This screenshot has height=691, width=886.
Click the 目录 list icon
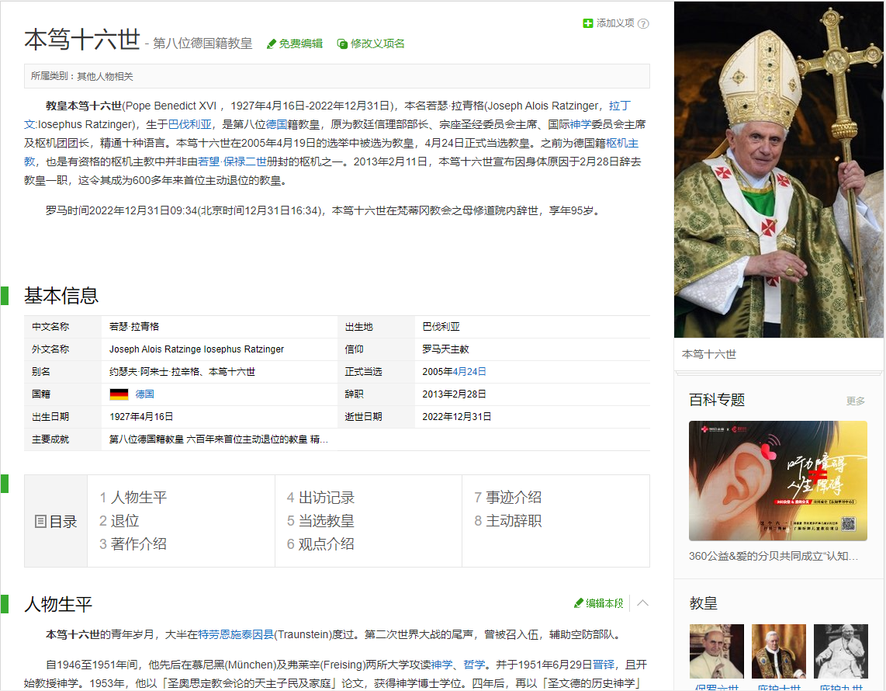(x=41, y=522)
